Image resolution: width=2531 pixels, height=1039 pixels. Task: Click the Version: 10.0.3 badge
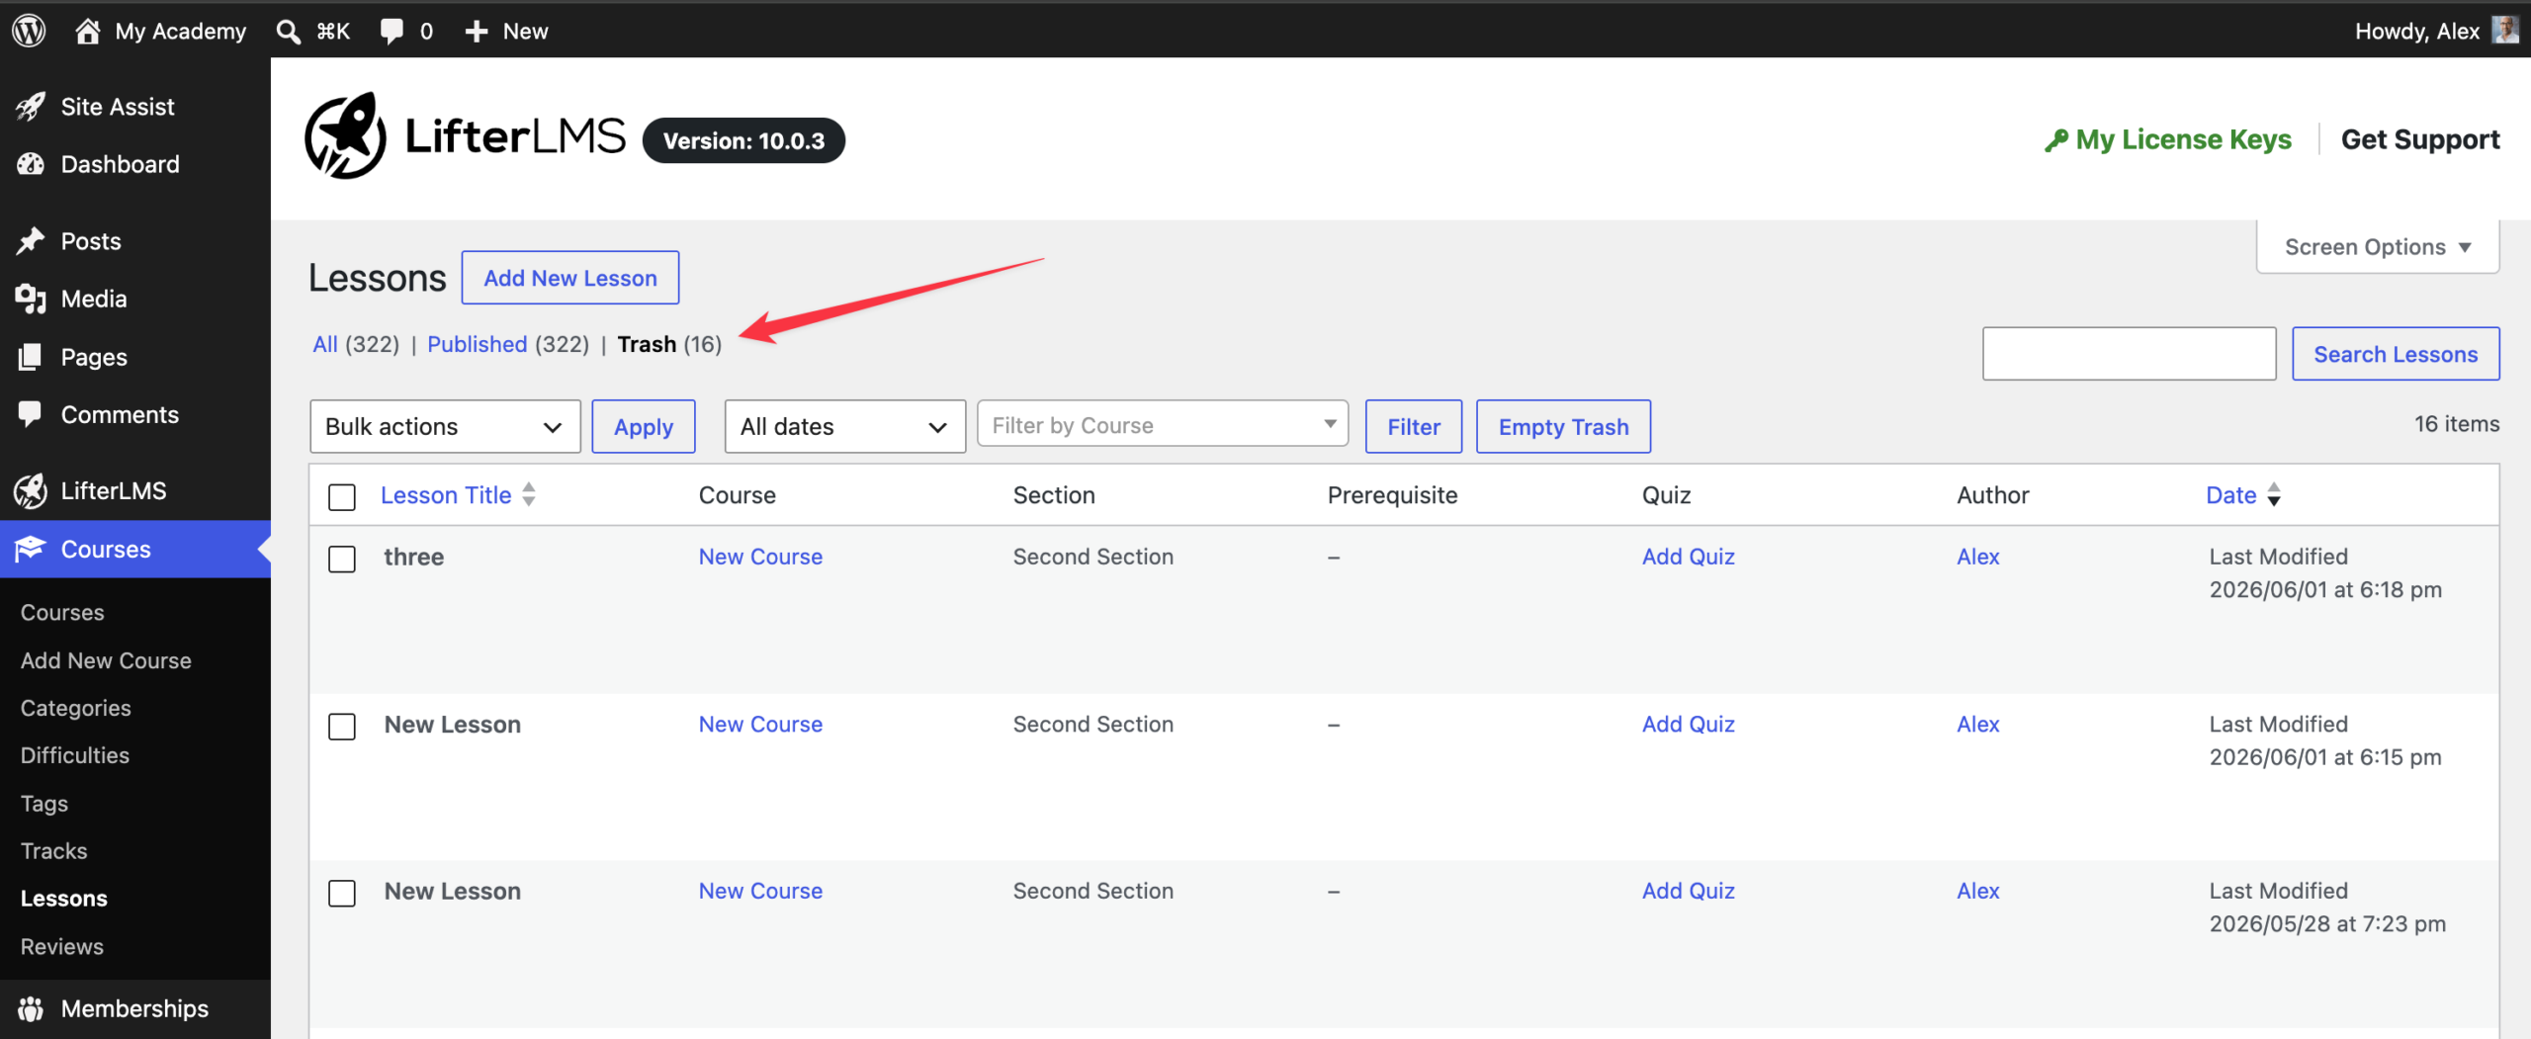point(743,140)
